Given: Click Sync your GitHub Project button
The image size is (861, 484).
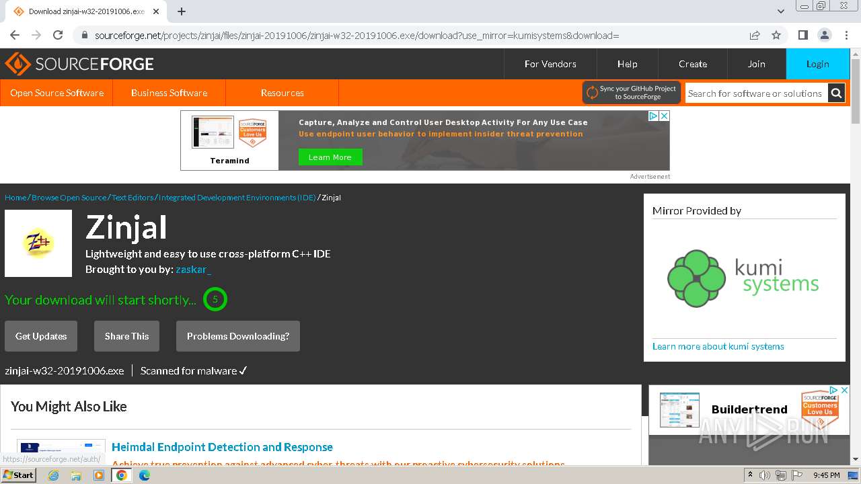Looking at the screenshot, I should 632,93.
